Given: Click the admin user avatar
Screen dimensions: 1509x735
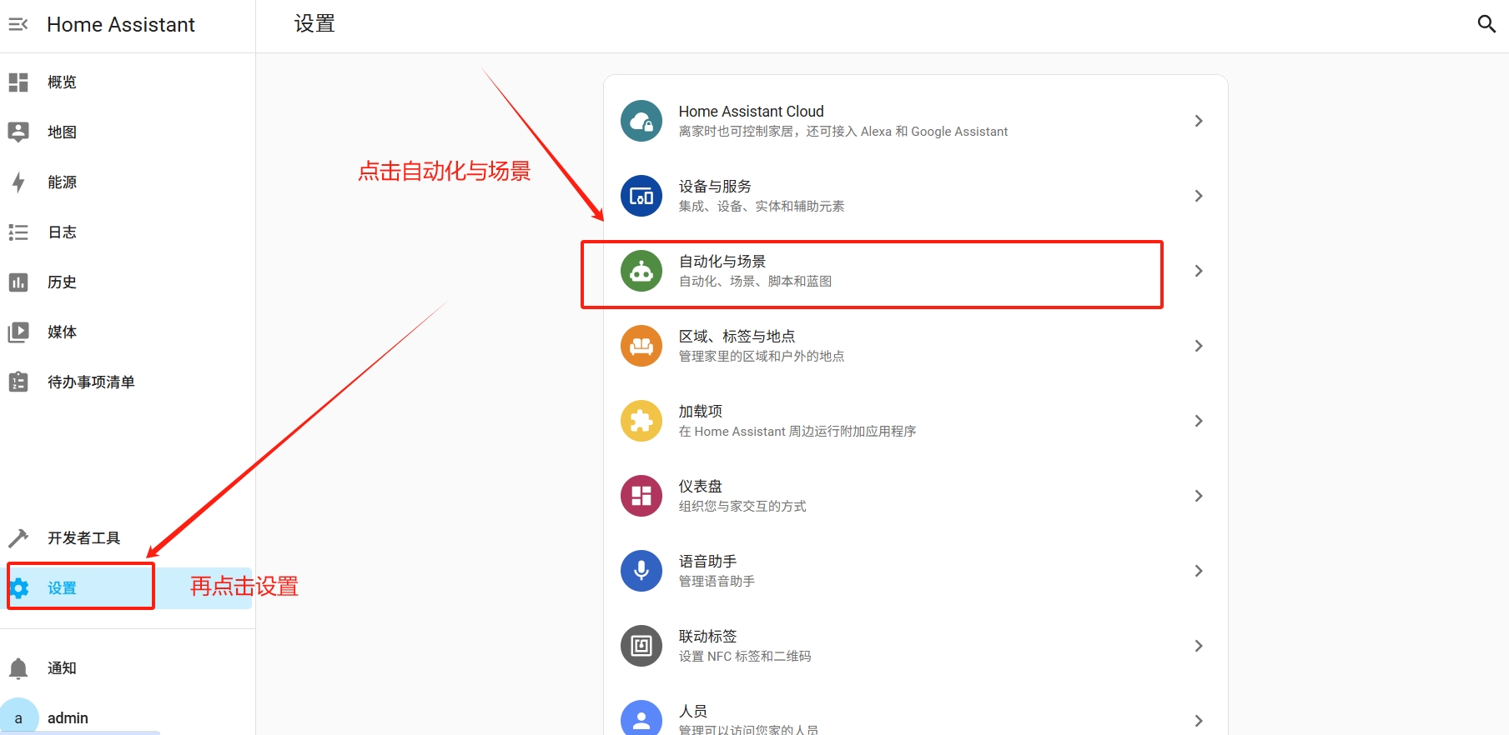Looking at the screenshot, I should 18,717.
